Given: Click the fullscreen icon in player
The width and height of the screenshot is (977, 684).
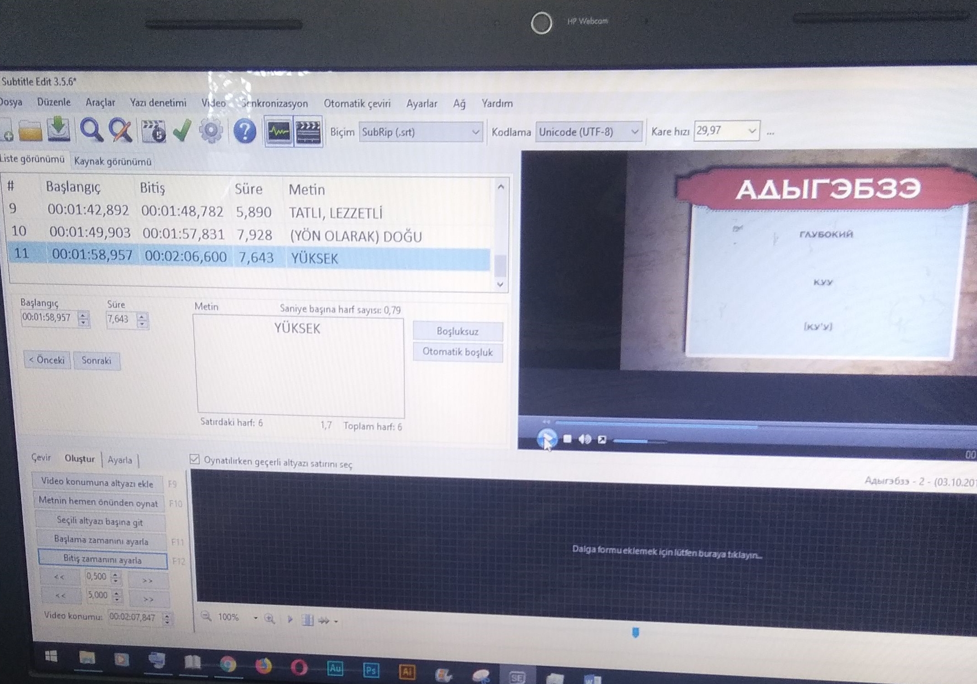Looking at the screenshot, I should coord(602,439).
